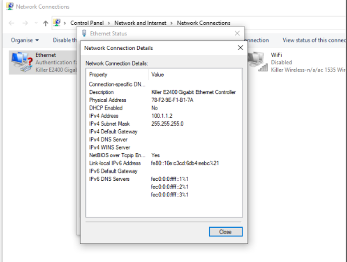The width and height of the screenshot is (347, 262).
Task: Click the Property column header
Action: click(117, 75)
